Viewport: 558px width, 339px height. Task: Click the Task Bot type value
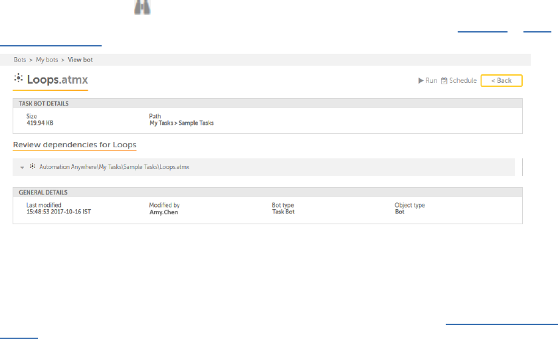(284, 212)
